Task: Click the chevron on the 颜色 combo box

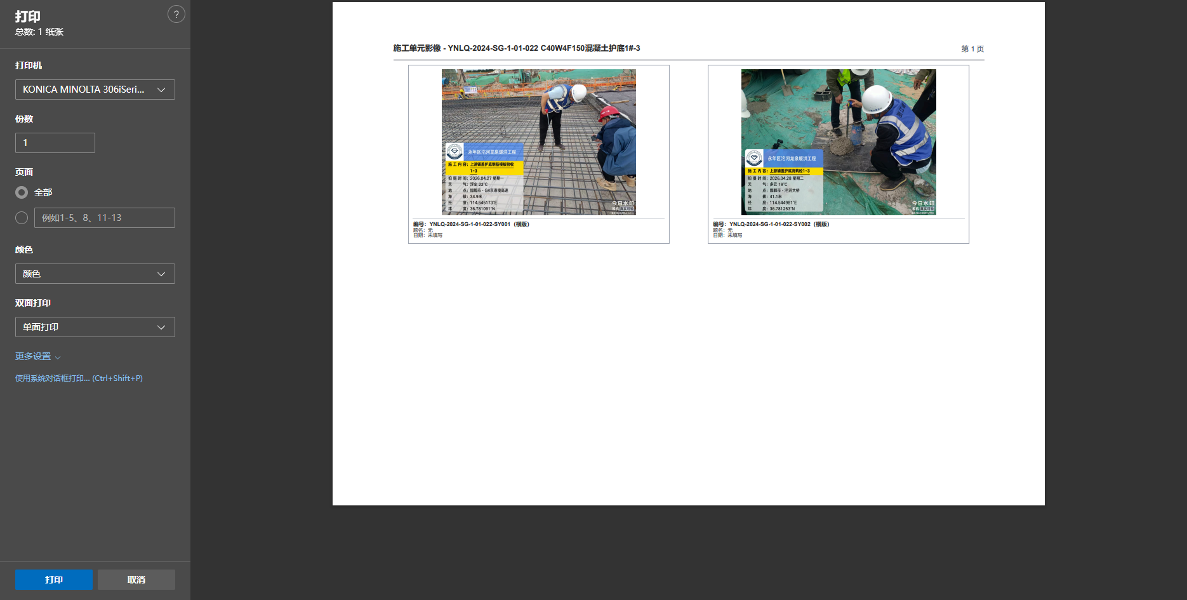Action: click(161, 274)
